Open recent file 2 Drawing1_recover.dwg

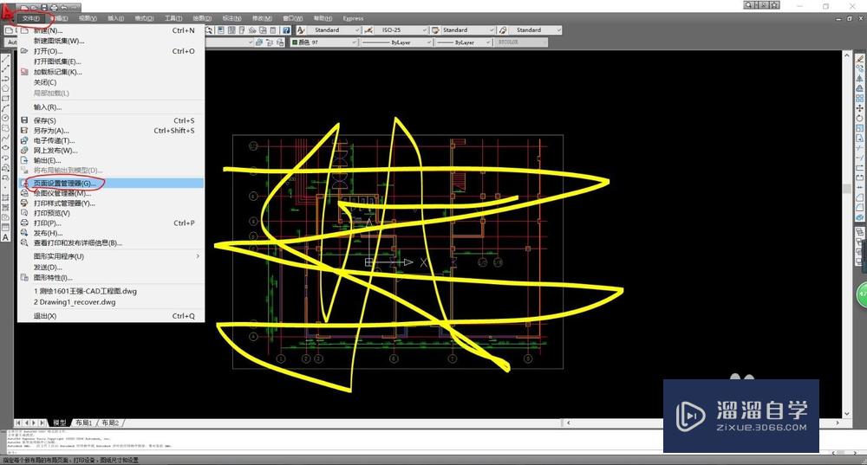coord(111,302)
